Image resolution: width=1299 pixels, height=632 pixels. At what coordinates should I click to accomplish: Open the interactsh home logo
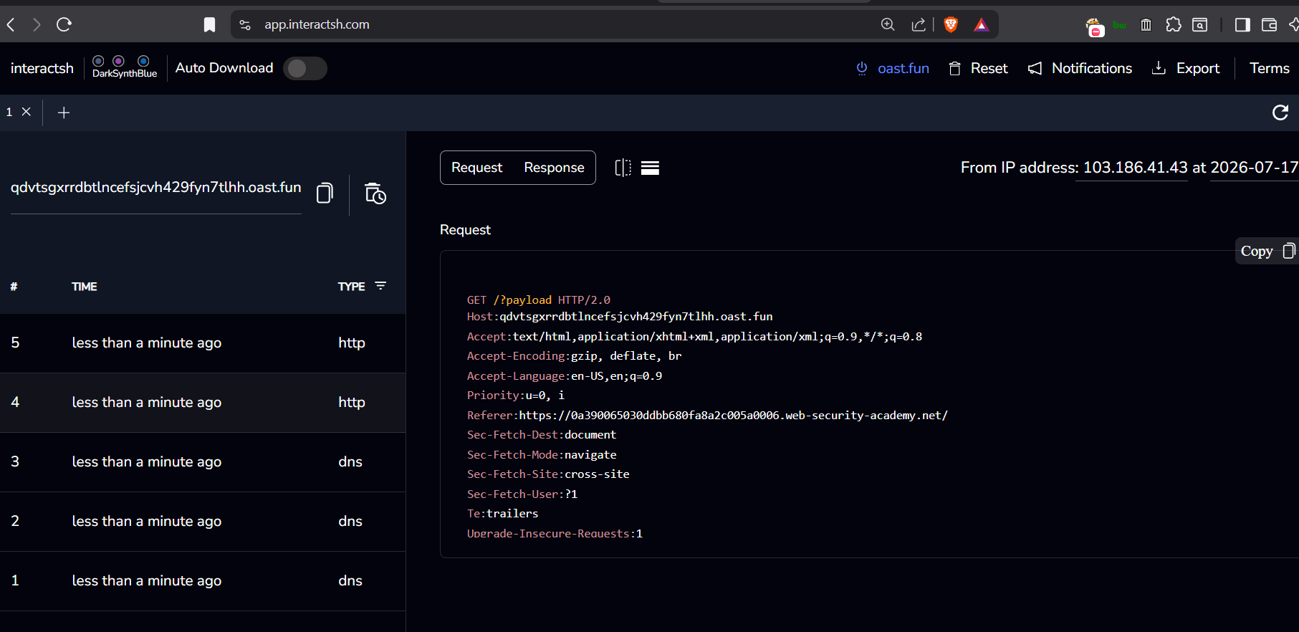pos(42,68)
